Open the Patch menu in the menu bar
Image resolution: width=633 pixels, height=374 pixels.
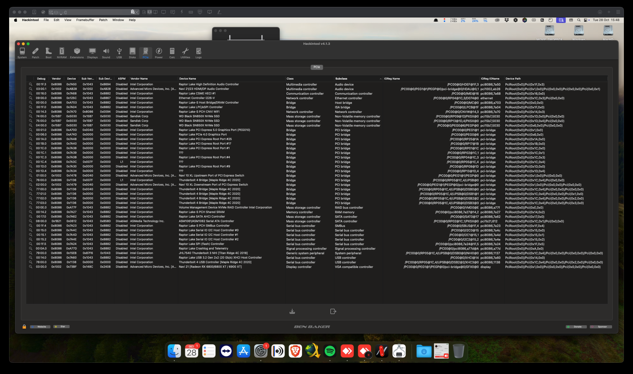click(103, 20)
